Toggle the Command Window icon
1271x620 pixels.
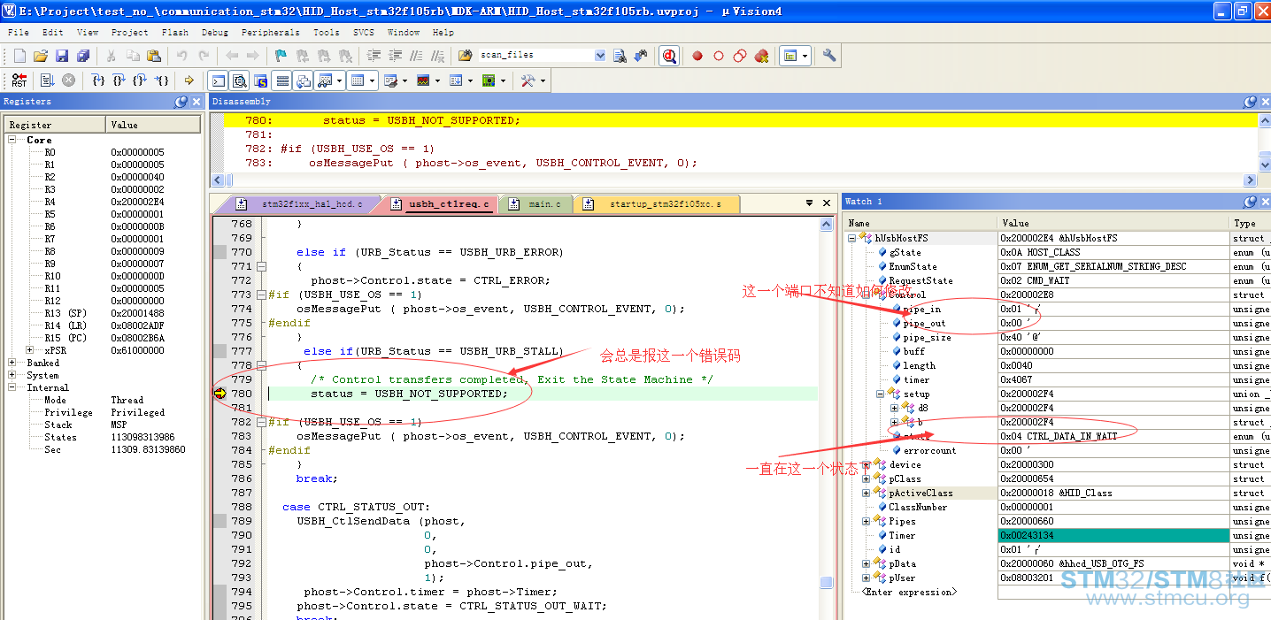point(218,80)
